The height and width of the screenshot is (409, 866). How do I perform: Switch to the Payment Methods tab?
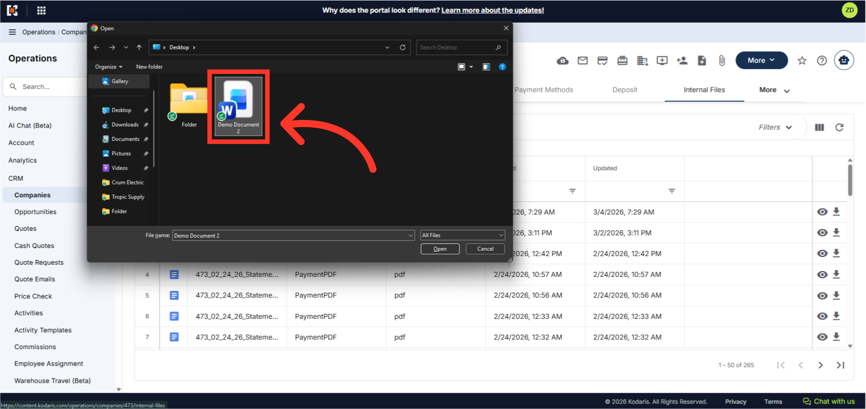click(x=544, y=90)
